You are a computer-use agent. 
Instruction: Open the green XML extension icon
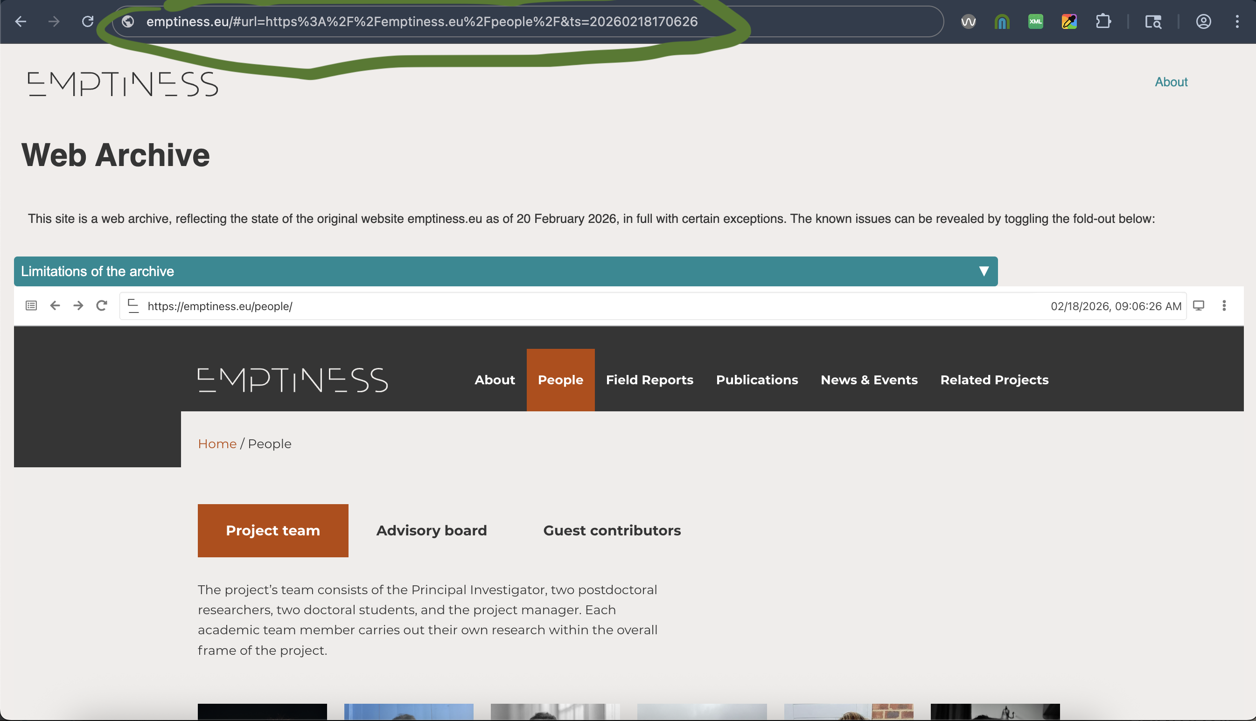click(1036, 22)
